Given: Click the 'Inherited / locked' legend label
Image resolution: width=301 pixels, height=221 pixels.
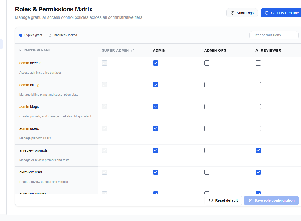Looking at the screenshot, I should [x=65, y=35].
